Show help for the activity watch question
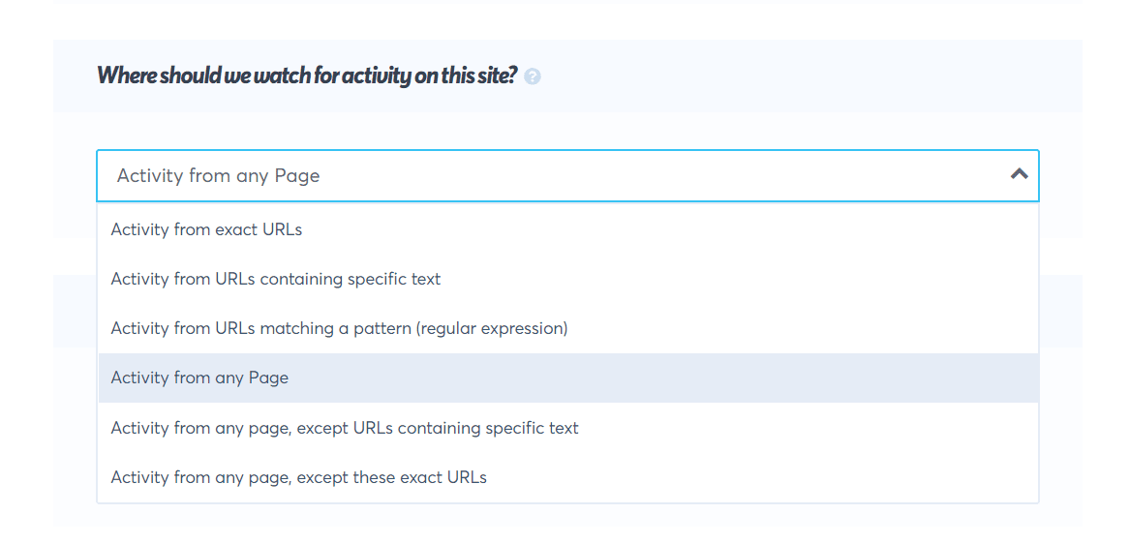 coord(532,76)
